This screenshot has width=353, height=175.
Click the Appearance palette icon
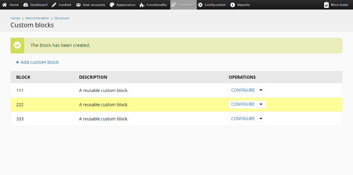pos(112,5)
